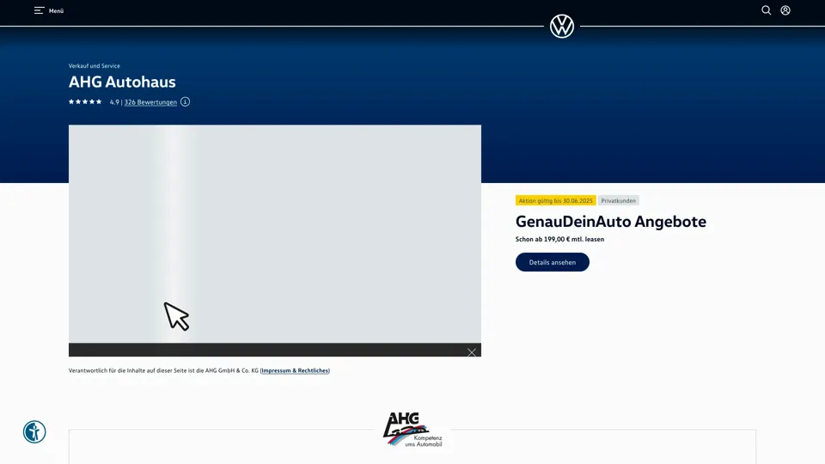The image size is (825, 464).
Task: Click the Verkauf und Service label
Action: (x=95, y=66)
